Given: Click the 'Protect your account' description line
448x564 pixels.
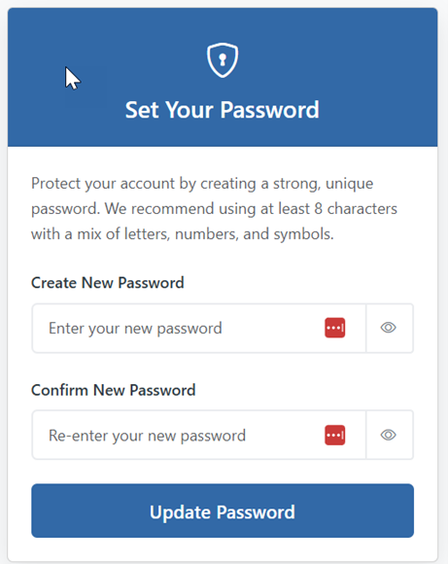Looking at the screenshot, I should click(x=202, y=184).
